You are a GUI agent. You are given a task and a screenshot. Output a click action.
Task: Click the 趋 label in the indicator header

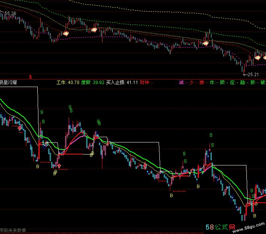tap(242, 82)
